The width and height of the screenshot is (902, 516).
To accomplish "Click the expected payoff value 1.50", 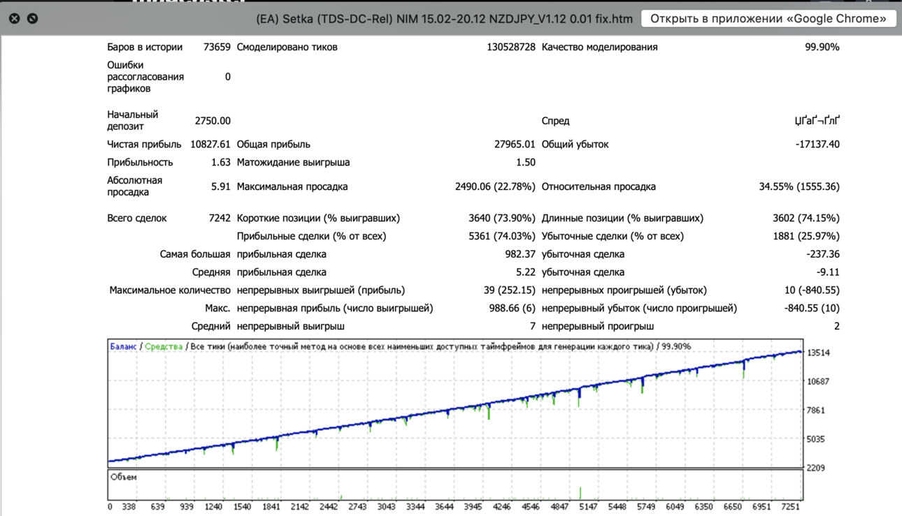I will coord(525,162).
